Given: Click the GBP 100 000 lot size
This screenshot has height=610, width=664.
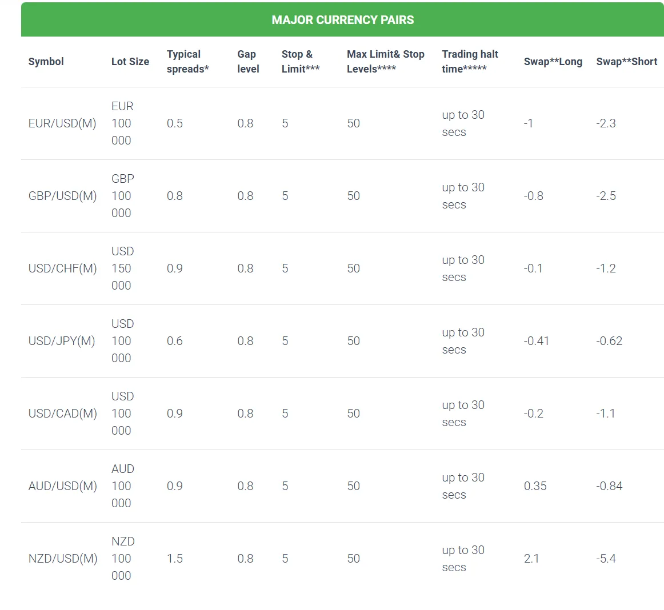Looking at the screenshot, I should [123, 196].
